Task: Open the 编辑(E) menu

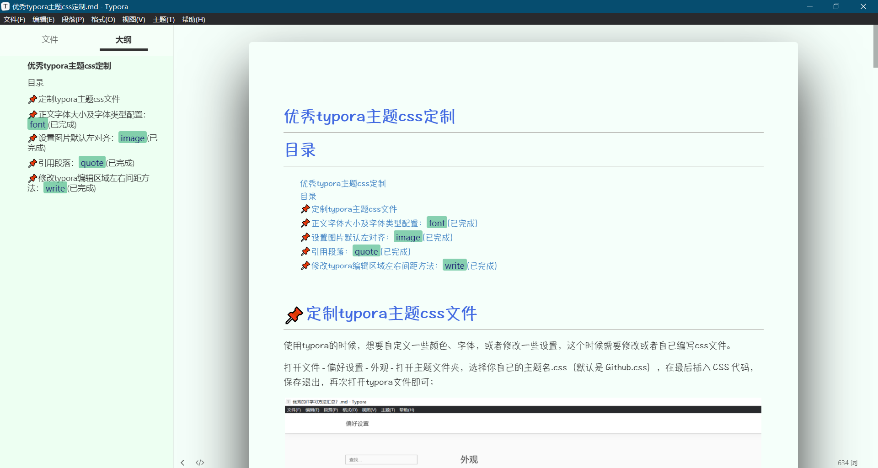Action: 43,19
